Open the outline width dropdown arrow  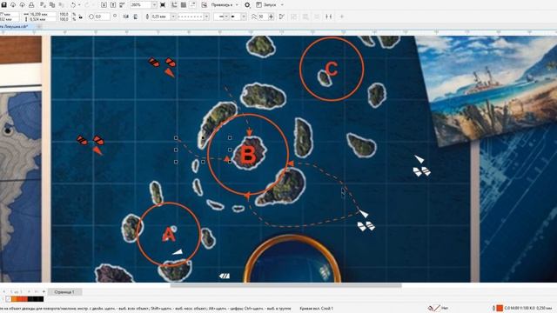[x=173, y=17]
